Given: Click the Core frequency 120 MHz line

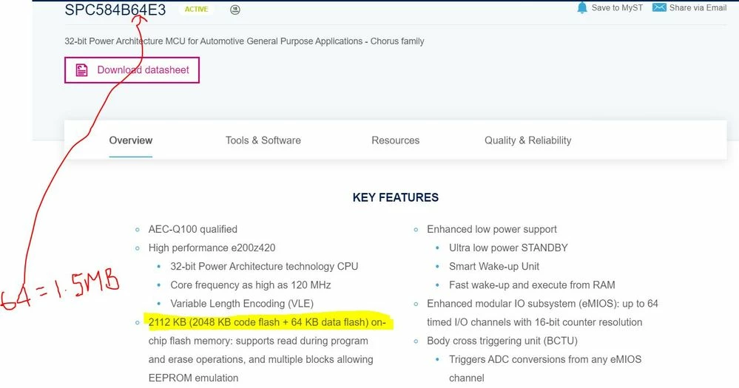Looking at the screenshot, I should 250,285.
